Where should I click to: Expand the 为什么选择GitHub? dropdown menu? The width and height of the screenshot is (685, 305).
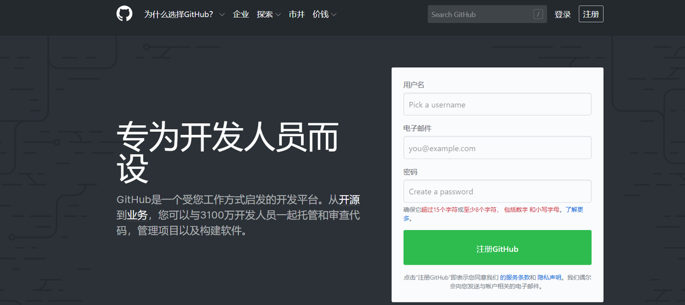tap(184, 15)
